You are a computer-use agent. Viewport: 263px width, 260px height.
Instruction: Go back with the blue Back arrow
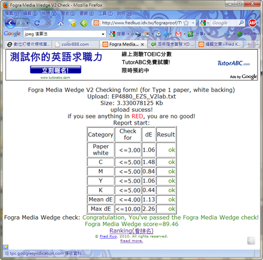(x=10, y=23)
